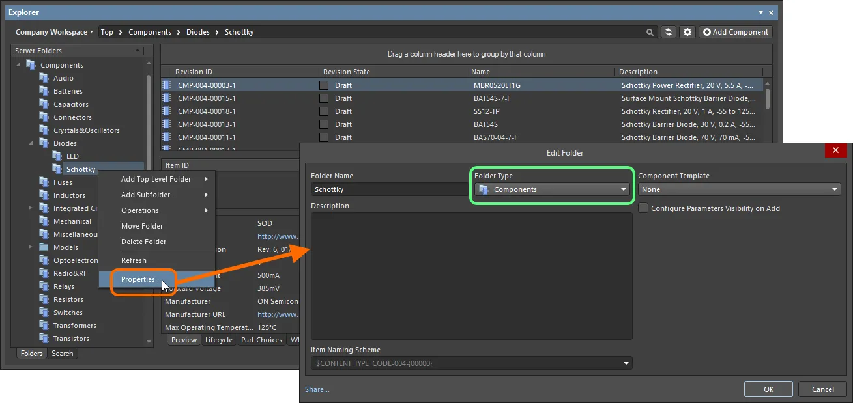Click the Batteries folder icon
The height and width of the screenshot is (403, 853).
click(x=44, y=90)
